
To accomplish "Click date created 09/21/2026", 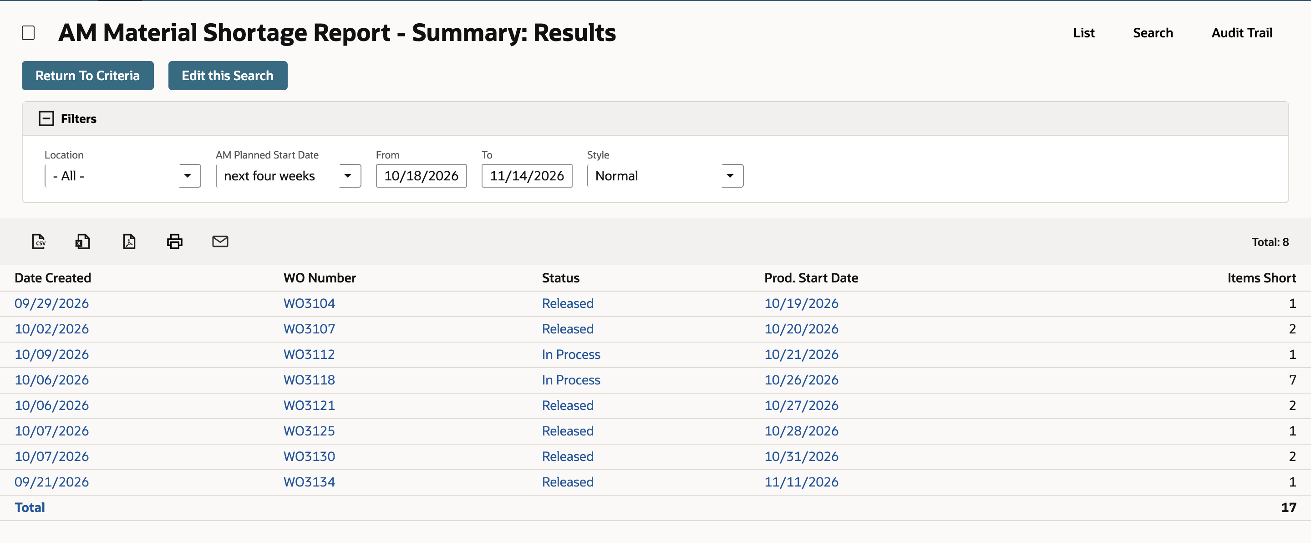I will click(x=51, y=482).
